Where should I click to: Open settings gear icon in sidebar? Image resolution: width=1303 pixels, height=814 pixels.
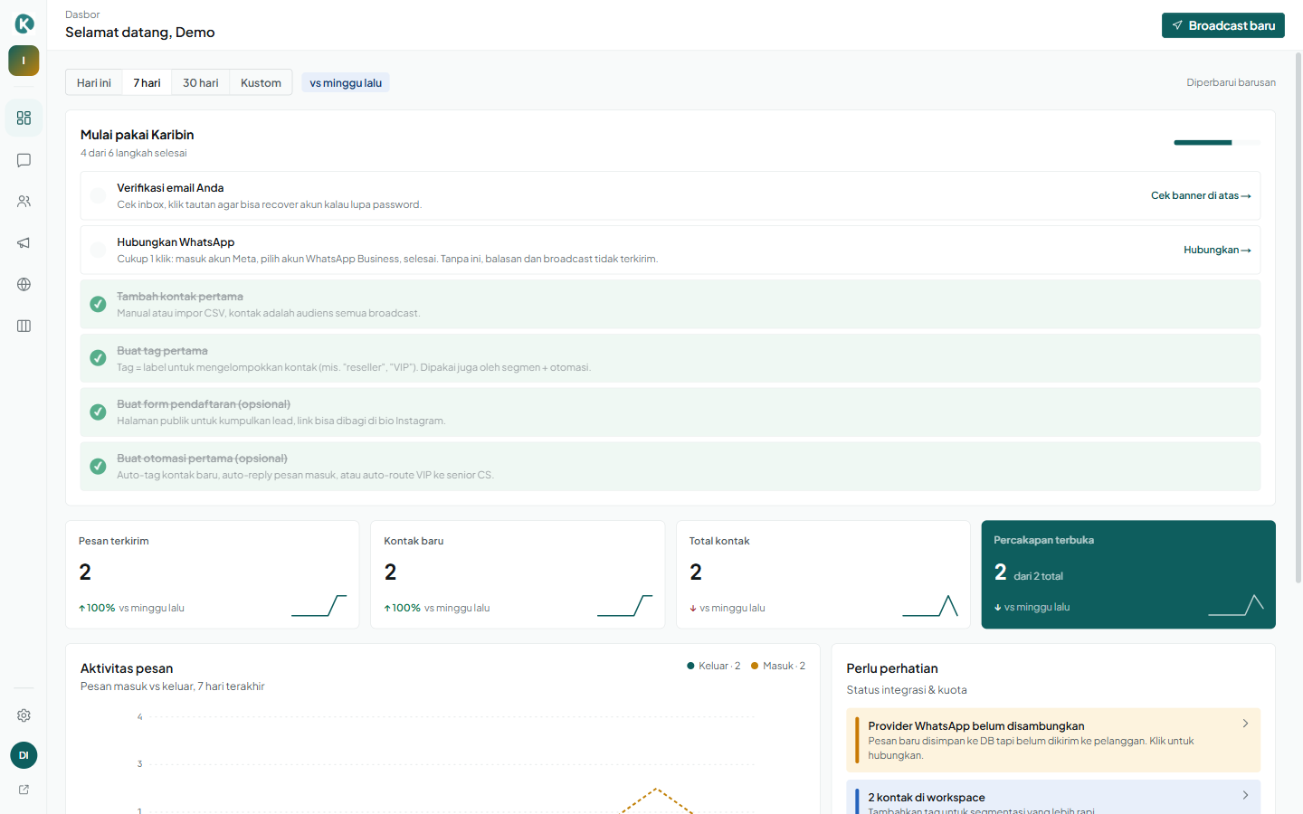point(24,715)
